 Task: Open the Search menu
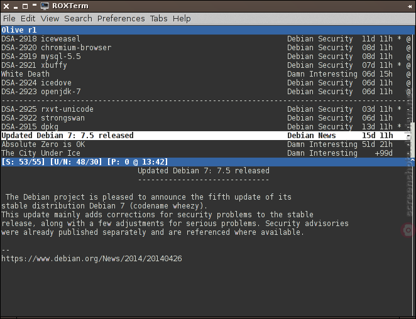(x=78, y=19)
